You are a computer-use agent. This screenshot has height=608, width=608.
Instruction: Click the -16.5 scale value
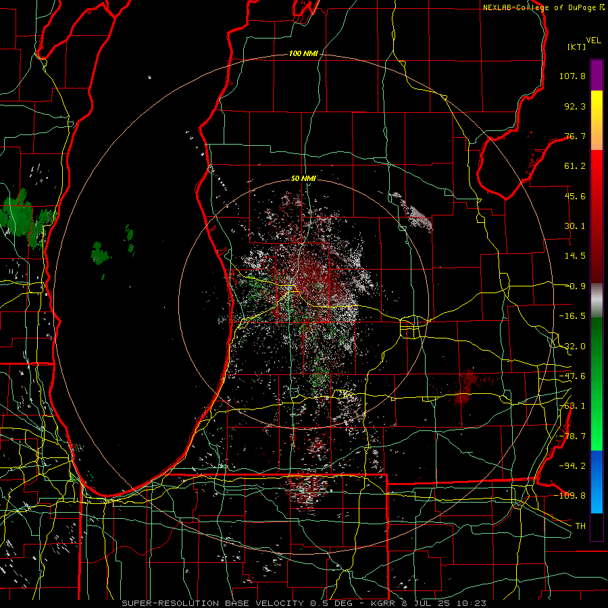tap(572, 316)
